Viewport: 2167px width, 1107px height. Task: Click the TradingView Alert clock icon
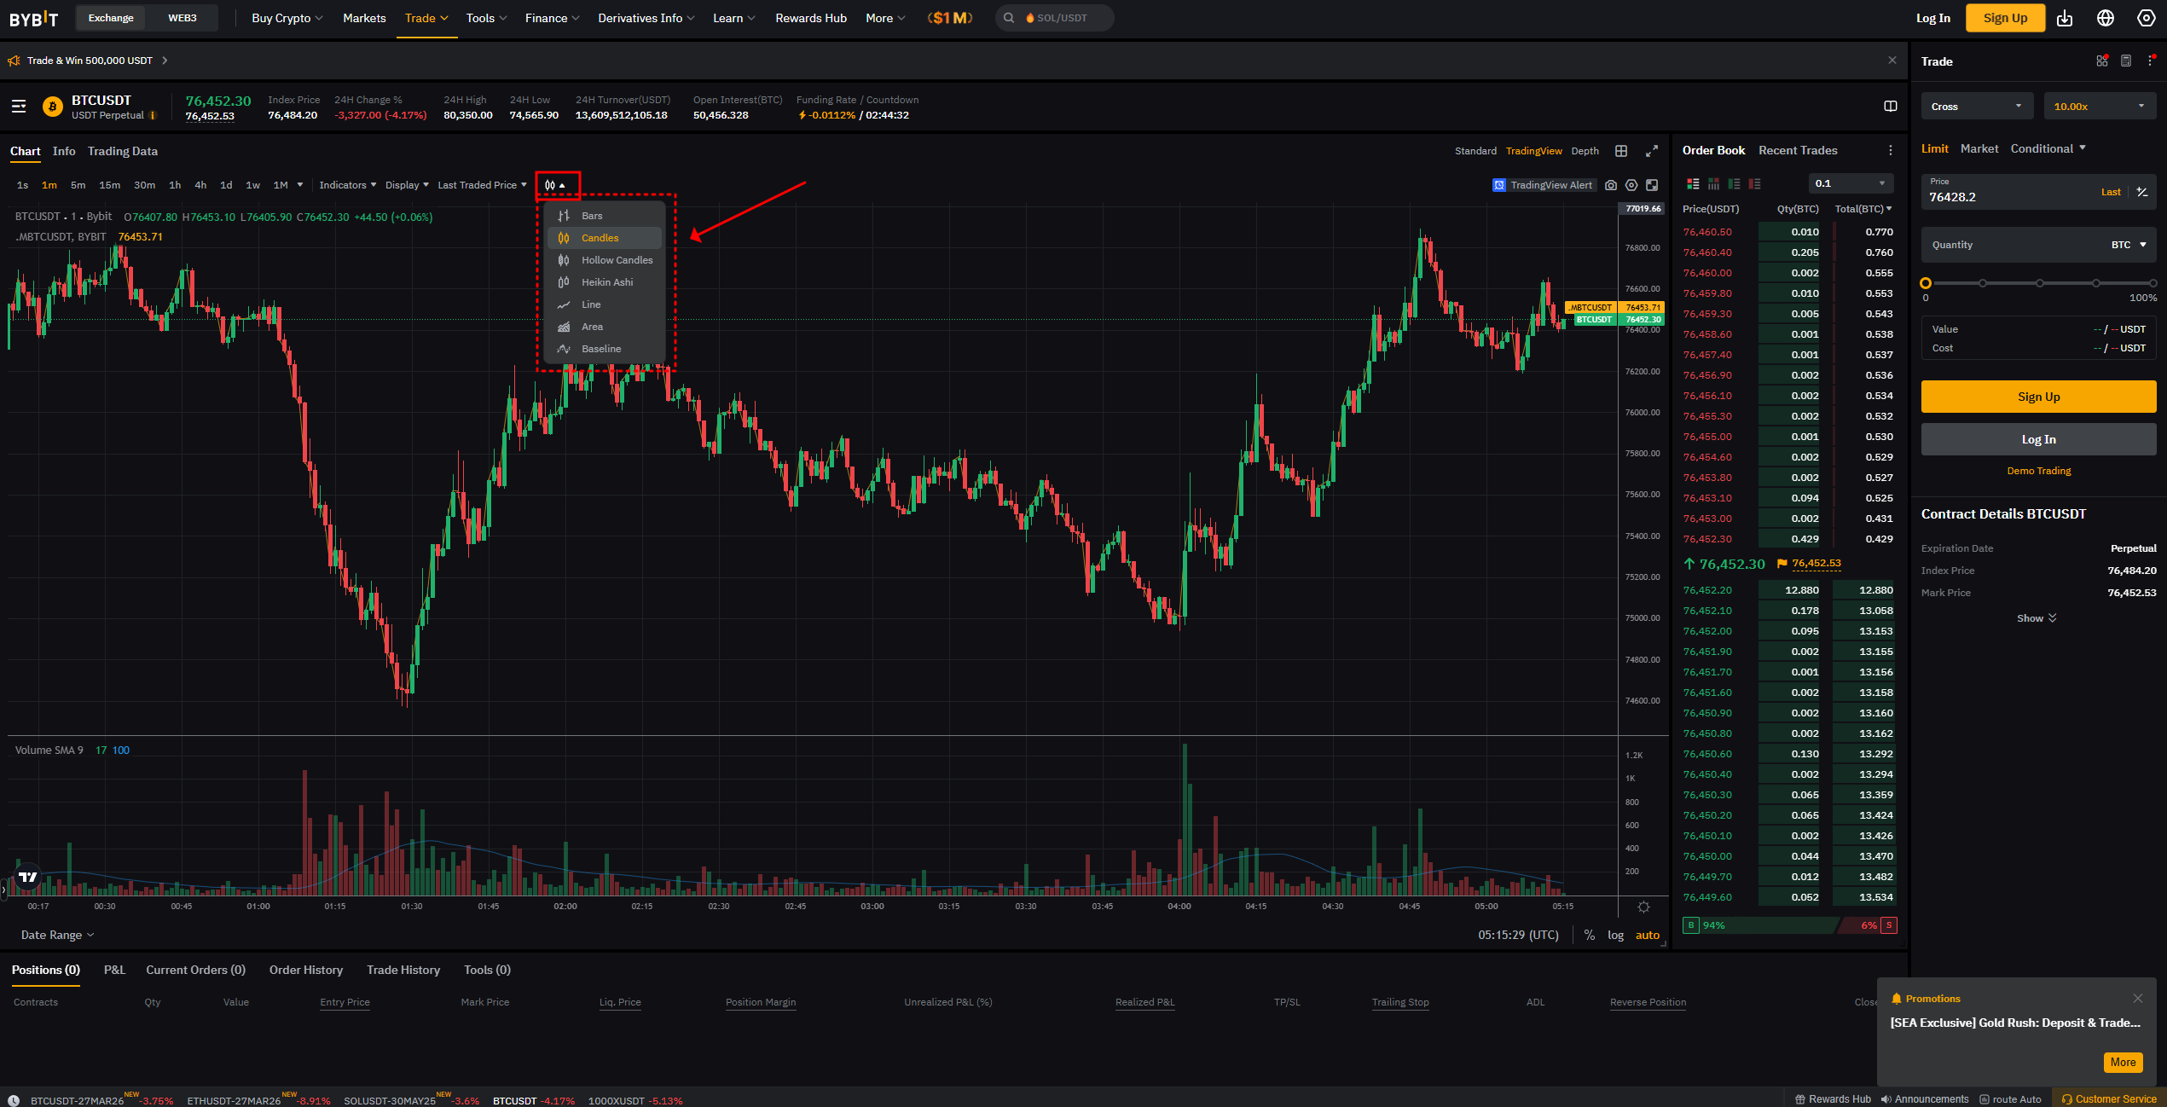[1499, 185]
